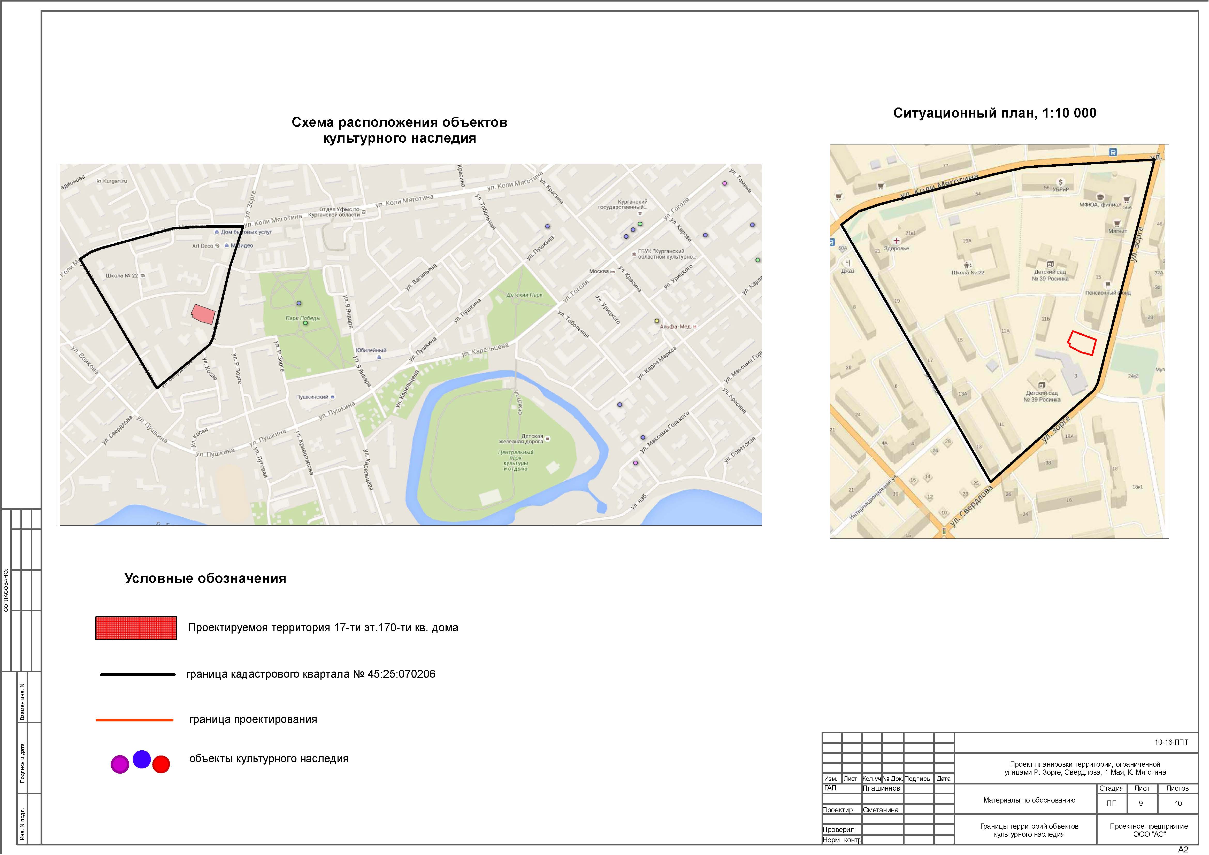Click the yellow marker near Альфа-Мед

click(x=657, y=321)
